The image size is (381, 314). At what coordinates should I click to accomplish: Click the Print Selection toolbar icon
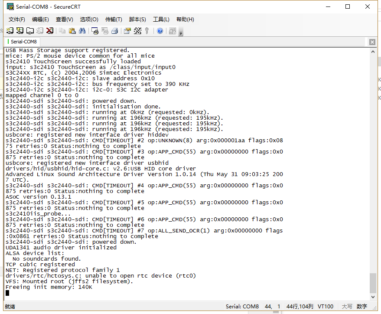(x=105, y=31)
